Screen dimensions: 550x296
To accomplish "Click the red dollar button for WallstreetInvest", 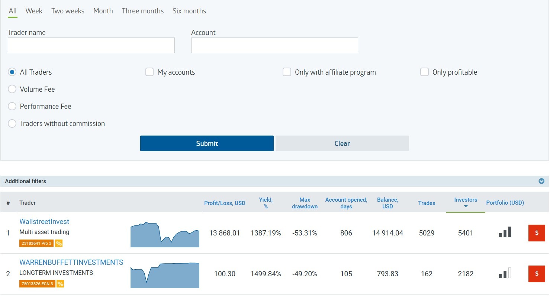I will click(536, 233).
